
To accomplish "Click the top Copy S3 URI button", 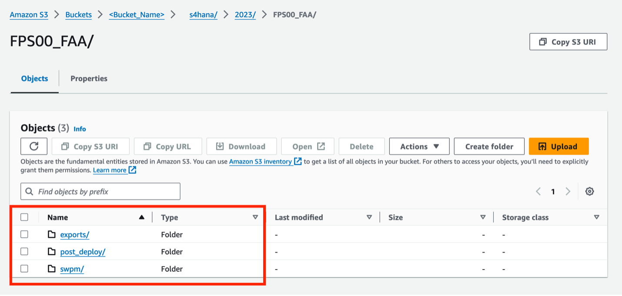I will [568, 42].
